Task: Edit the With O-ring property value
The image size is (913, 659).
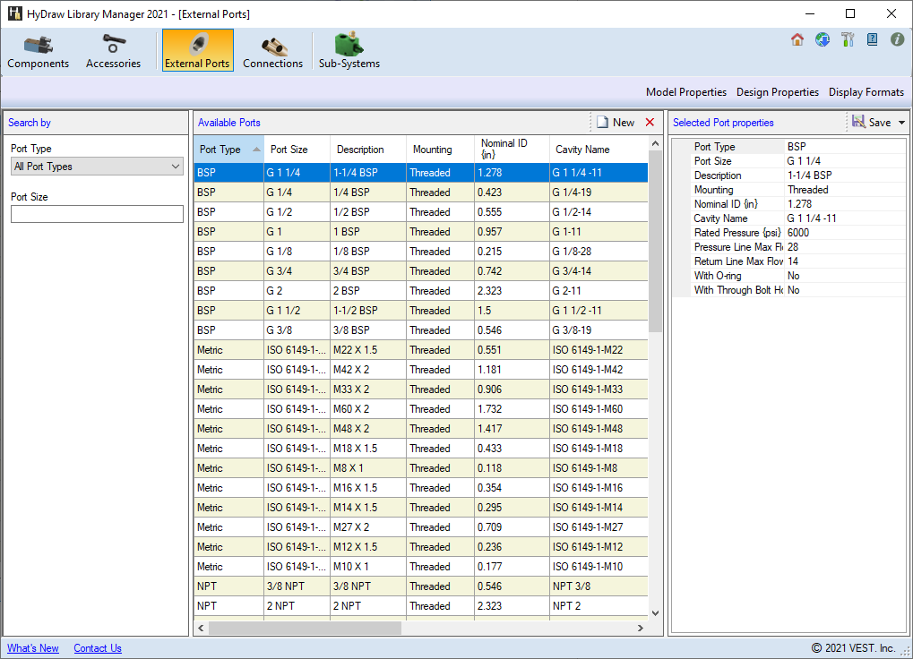Action: pyautogui.click(x=845, y=276)
